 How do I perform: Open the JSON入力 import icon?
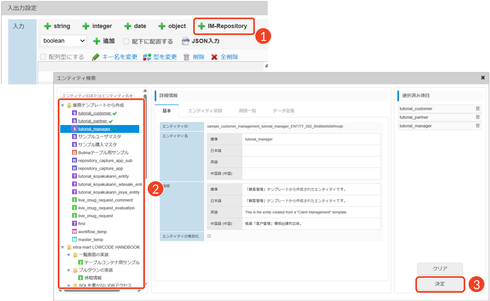point(186,41)
